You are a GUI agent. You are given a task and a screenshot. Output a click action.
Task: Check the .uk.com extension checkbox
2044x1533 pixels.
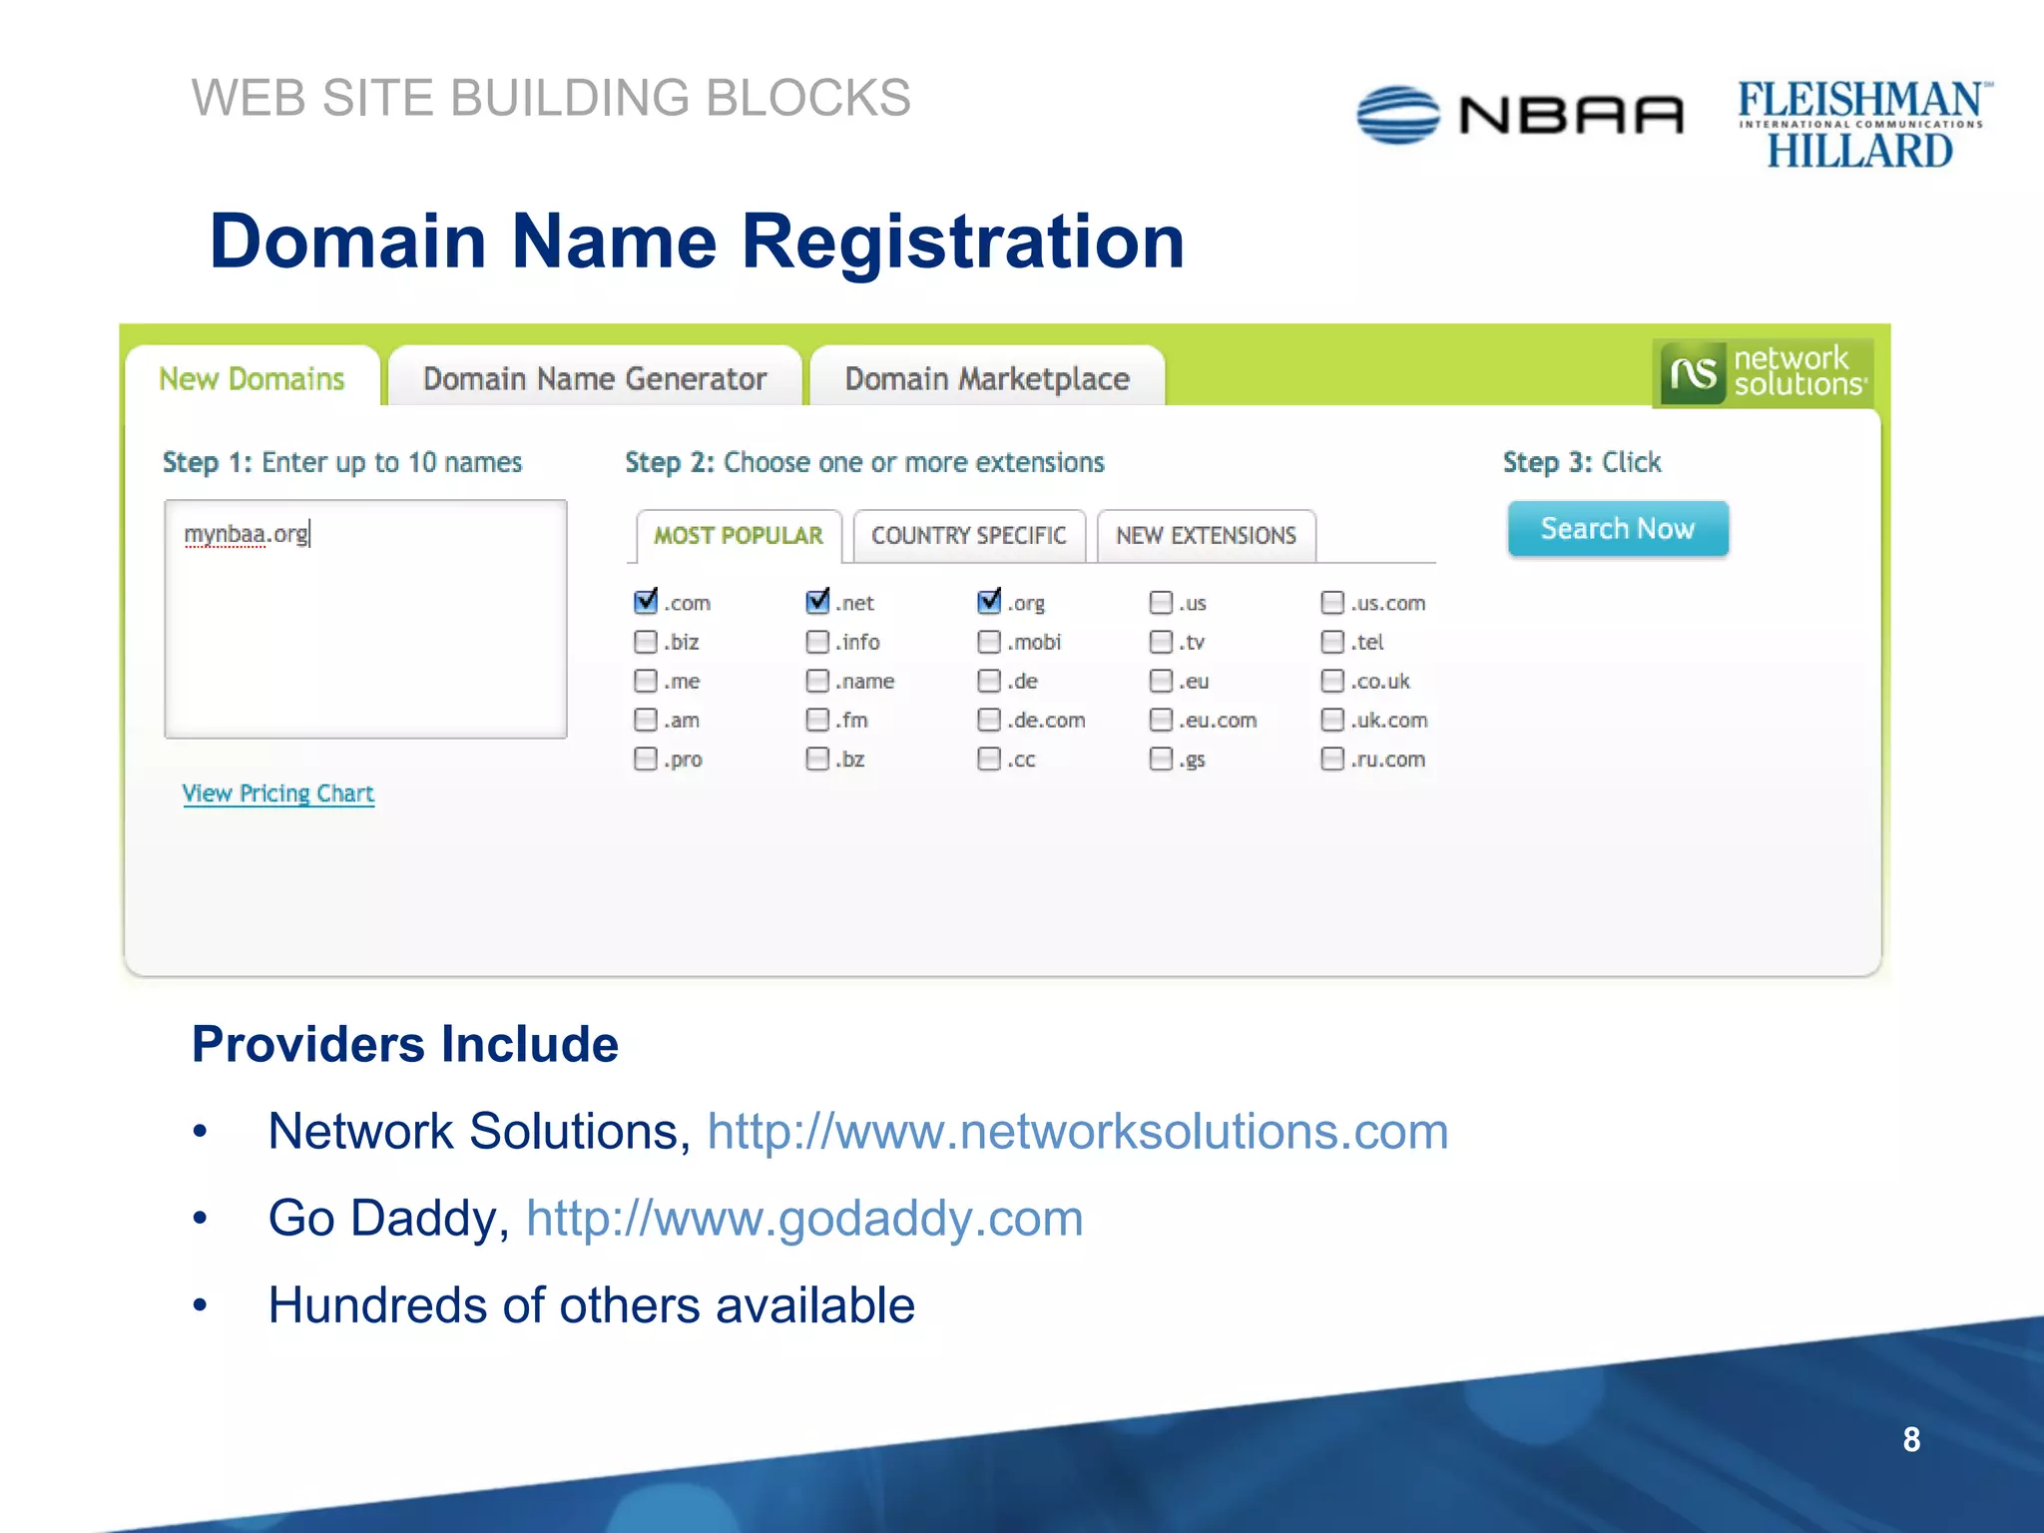[x=1332, y=720]
